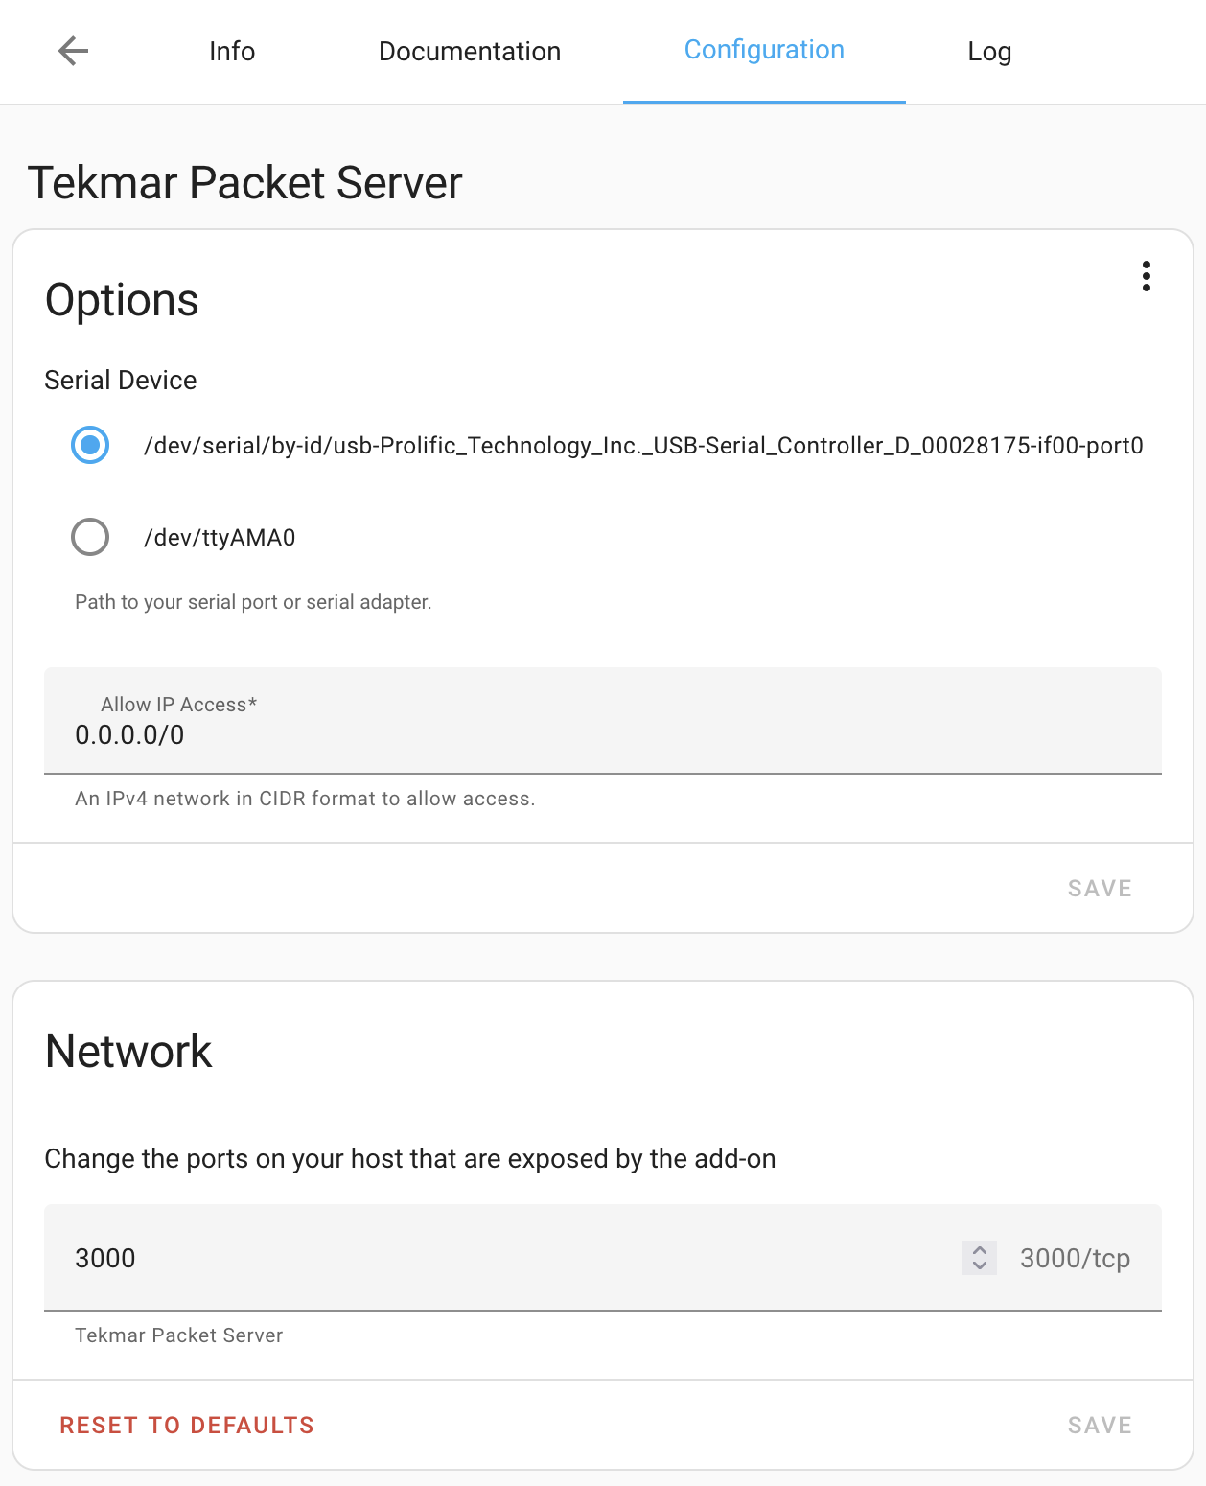The height and width of the screenshot is (1486, 1206).
Task: Save the Network section
Action: click(x=1099, y=1426)
